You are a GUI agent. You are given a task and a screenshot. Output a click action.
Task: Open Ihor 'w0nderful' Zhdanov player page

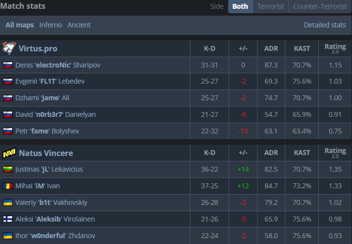pos(55,236)
